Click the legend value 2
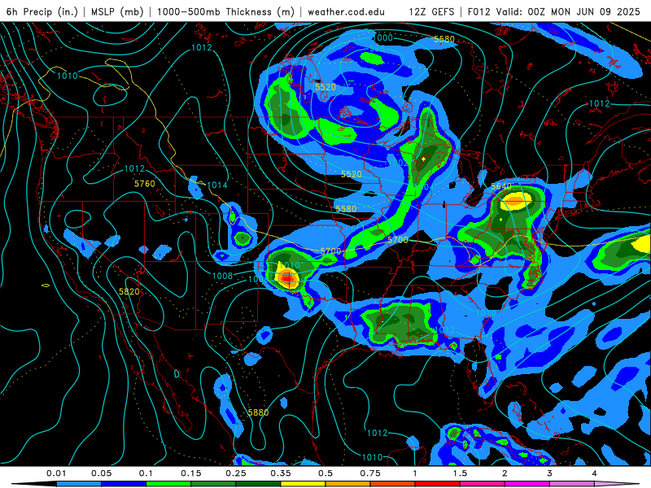 coord(505,473)
